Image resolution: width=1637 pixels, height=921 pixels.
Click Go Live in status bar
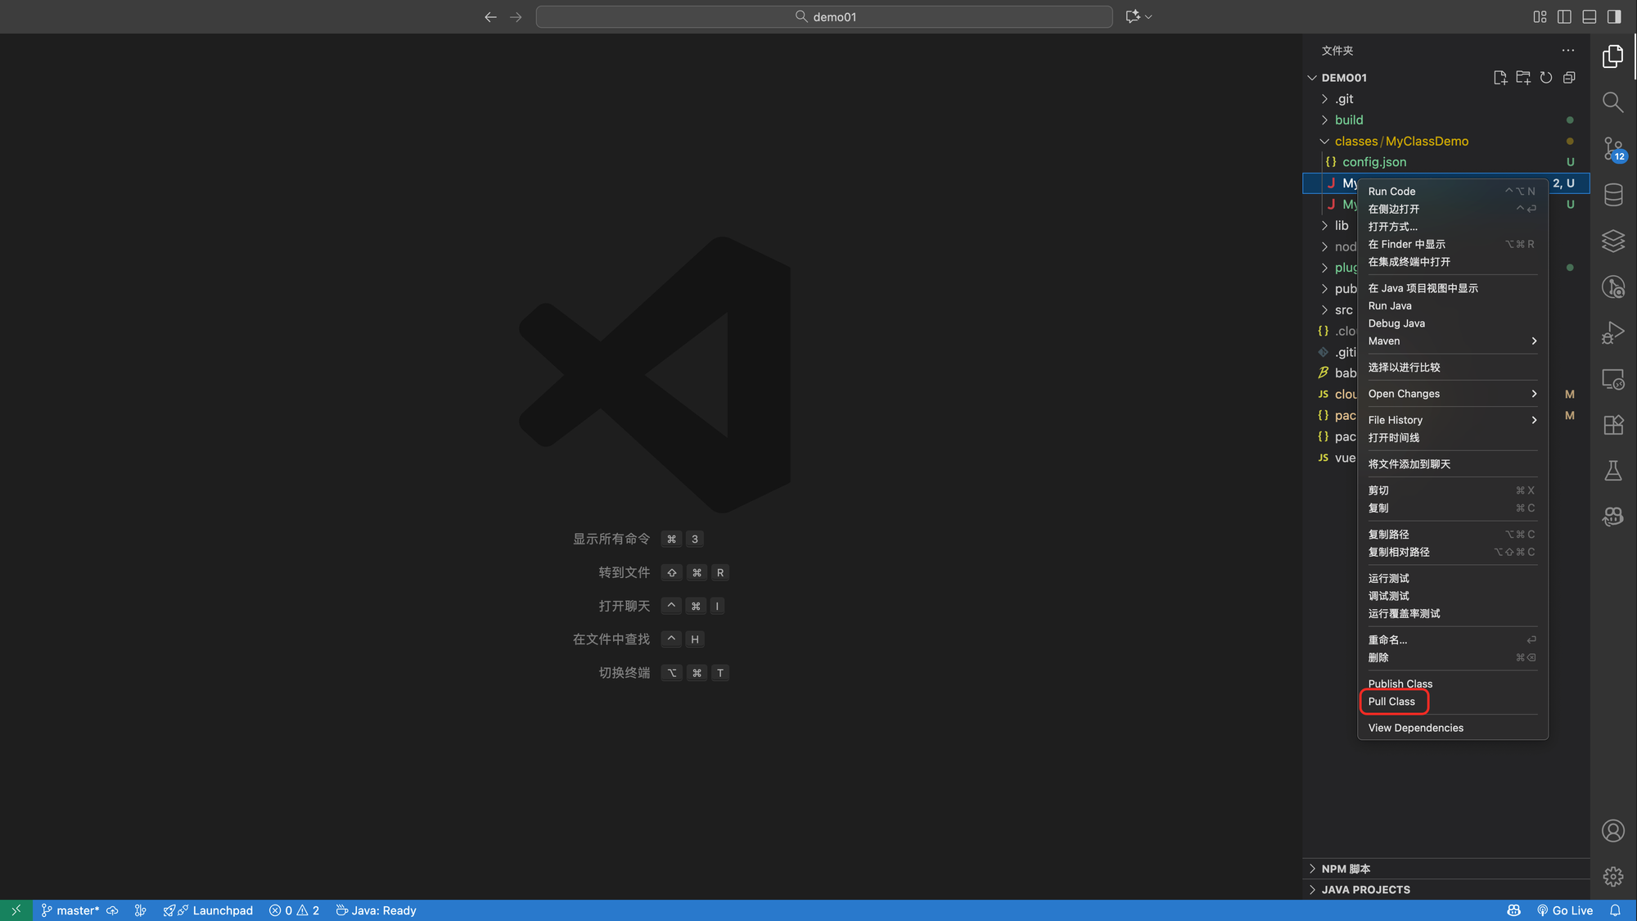pyautogui.click(x=1565, y=910)
